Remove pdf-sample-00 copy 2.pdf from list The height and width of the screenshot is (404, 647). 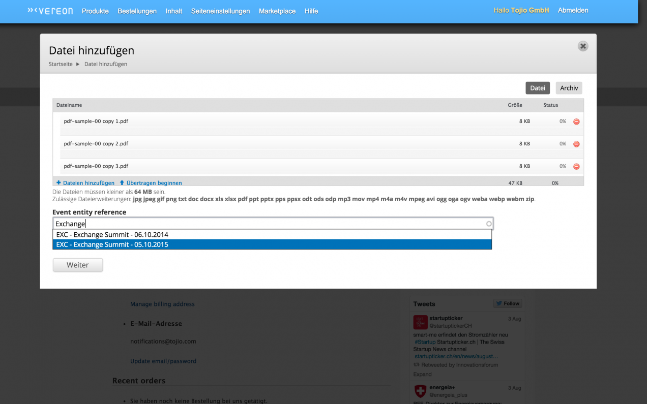click(576, 144)
